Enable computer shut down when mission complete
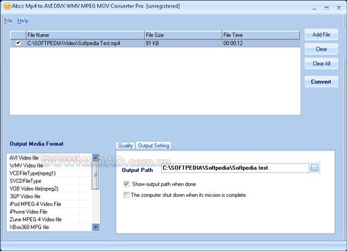Image resolution: width=347 pixels, height=251 pixels. 126,195
